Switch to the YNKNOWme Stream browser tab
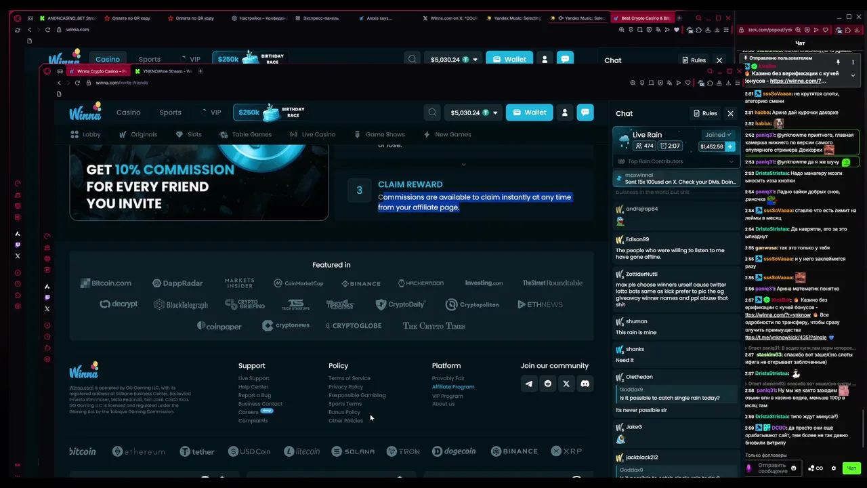 pos(163,71)
